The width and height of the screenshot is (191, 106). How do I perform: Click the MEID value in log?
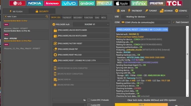pos(141,62)
